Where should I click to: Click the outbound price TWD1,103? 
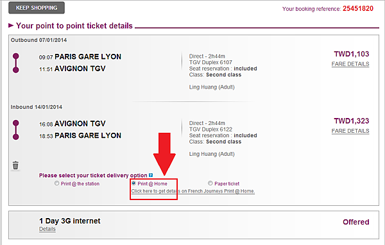[352, 54]
